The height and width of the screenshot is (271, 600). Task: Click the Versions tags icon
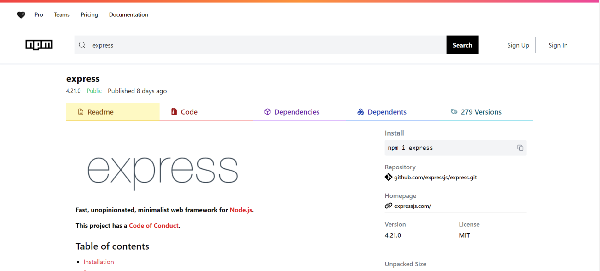click(454, 112)
